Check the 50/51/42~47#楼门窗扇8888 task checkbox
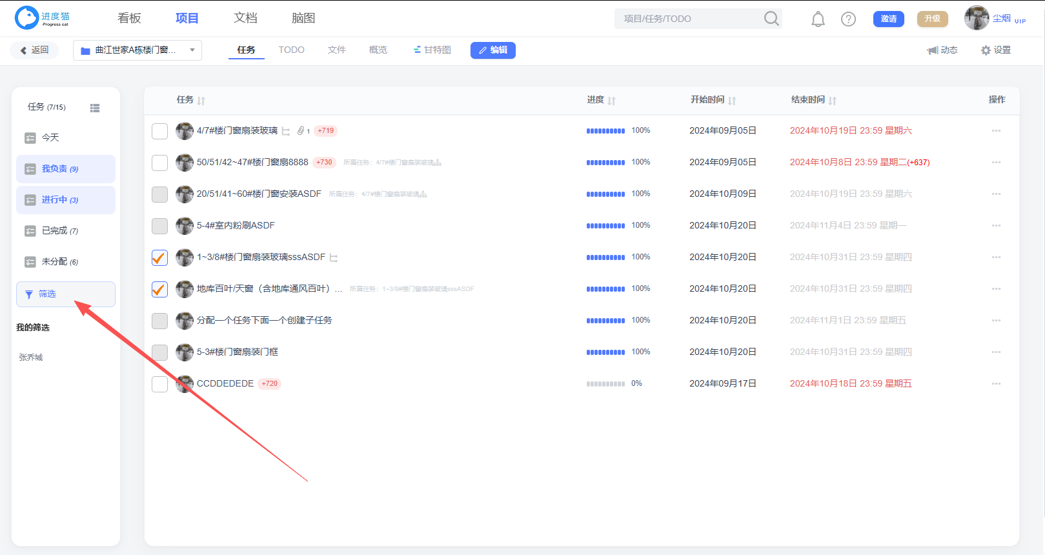The image size is (1045, 555). (159, 163)
